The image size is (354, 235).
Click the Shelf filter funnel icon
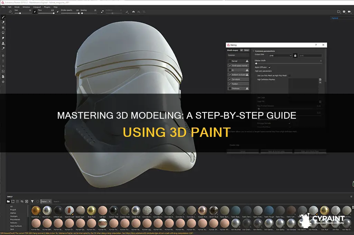tap(32, 201)
